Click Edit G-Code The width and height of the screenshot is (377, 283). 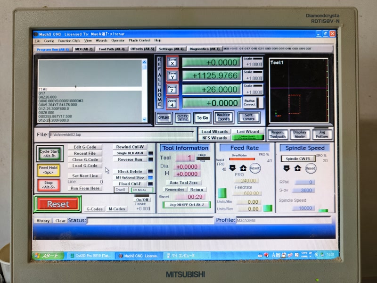coord(85,147)
